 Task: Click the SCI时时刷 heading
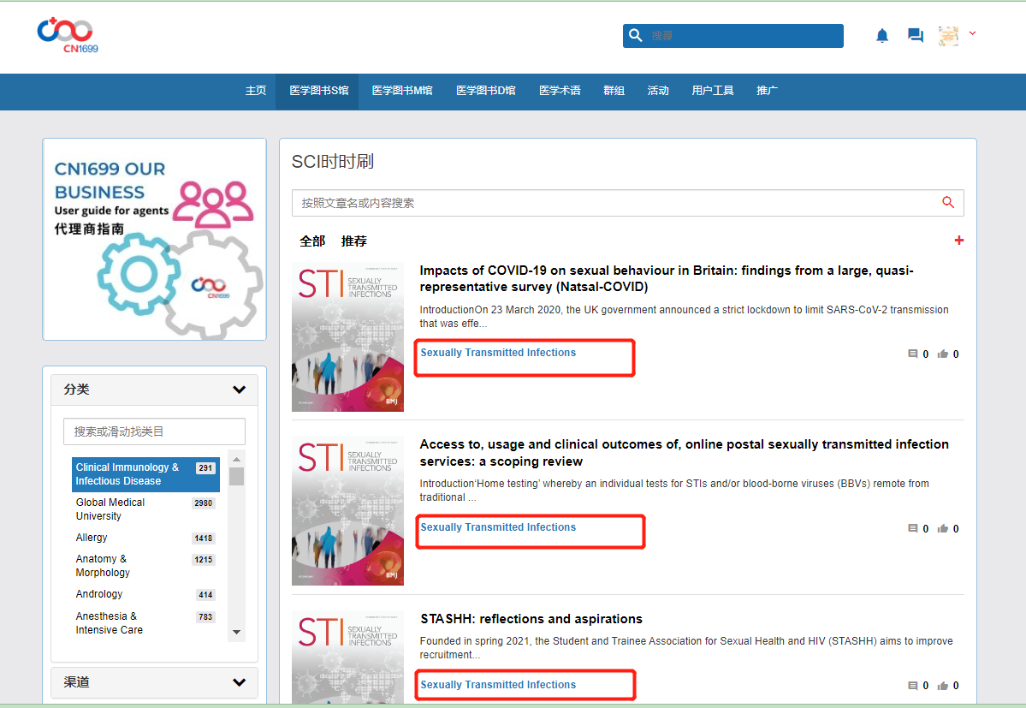coord(332,162)
